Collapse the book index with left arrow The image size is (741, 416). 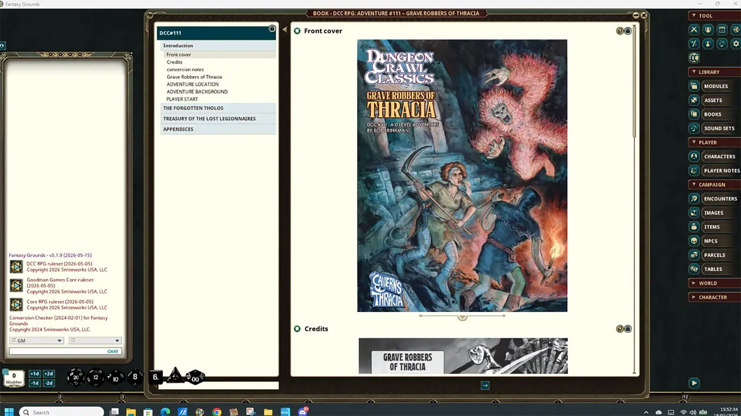(284, 29)
